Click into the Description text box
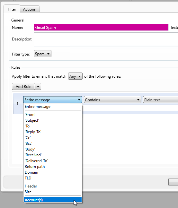The image size is (178, 208). click(x=106, y=40)
